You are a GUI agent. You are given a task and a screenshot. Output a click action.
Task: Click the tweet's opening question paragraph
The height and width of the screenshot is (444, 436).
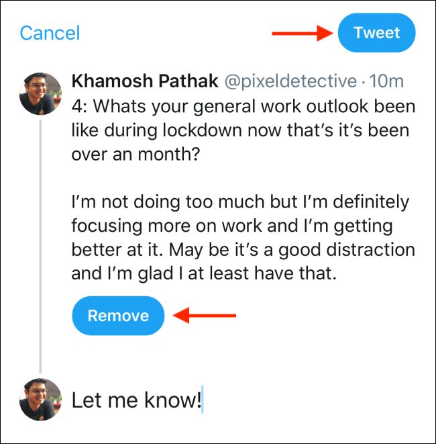pyautogui.click(x=243, y=131)
